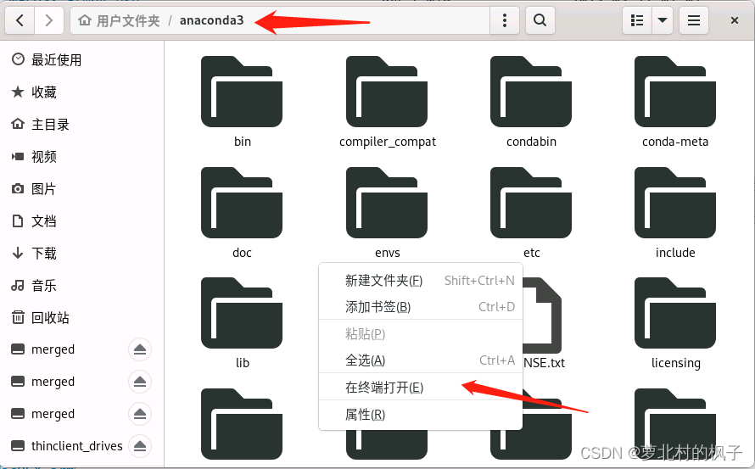Open 回收站 trash in the sidebar
This screenshot has height=469, width=755.
coord(81,318)
